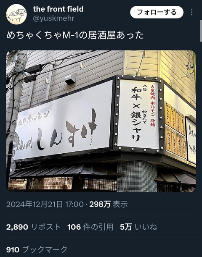Screen dimensions: 202x257
Task: Click the 件の引用 label
Action: click(98, 227)
